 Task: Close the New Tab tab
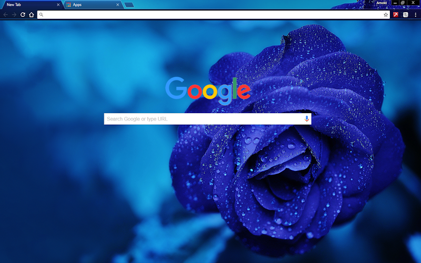(58, 5)
